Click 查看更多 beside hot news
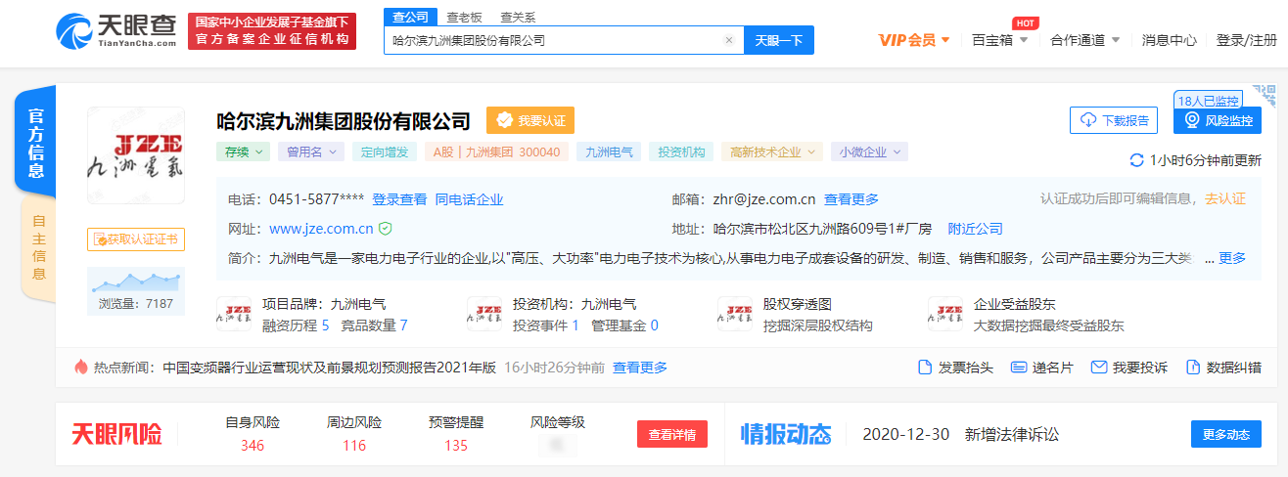Viewport: 1288px width, 477px height. click(x=640, y=368)
